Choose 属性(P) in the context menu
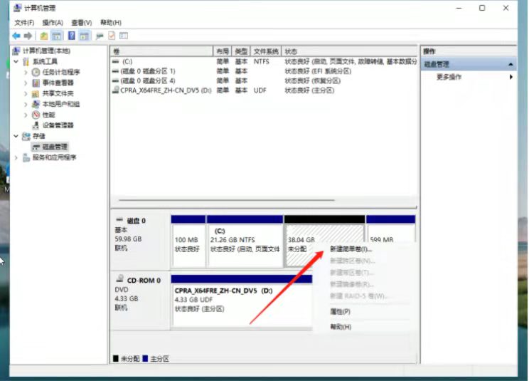529x381 pixels. tap(340, 312)
